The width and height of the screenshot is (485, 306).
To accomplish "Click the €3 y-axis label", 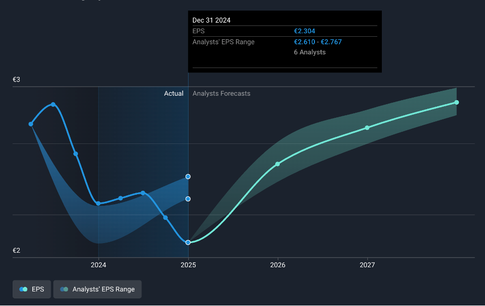I will [x=17, y=80].
